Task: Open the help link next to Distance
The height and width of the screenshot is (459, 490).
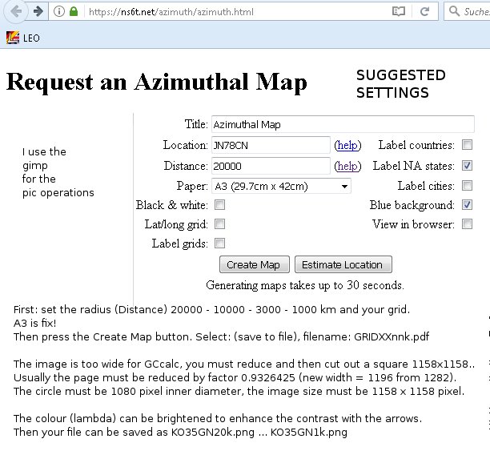Action: 347,166
